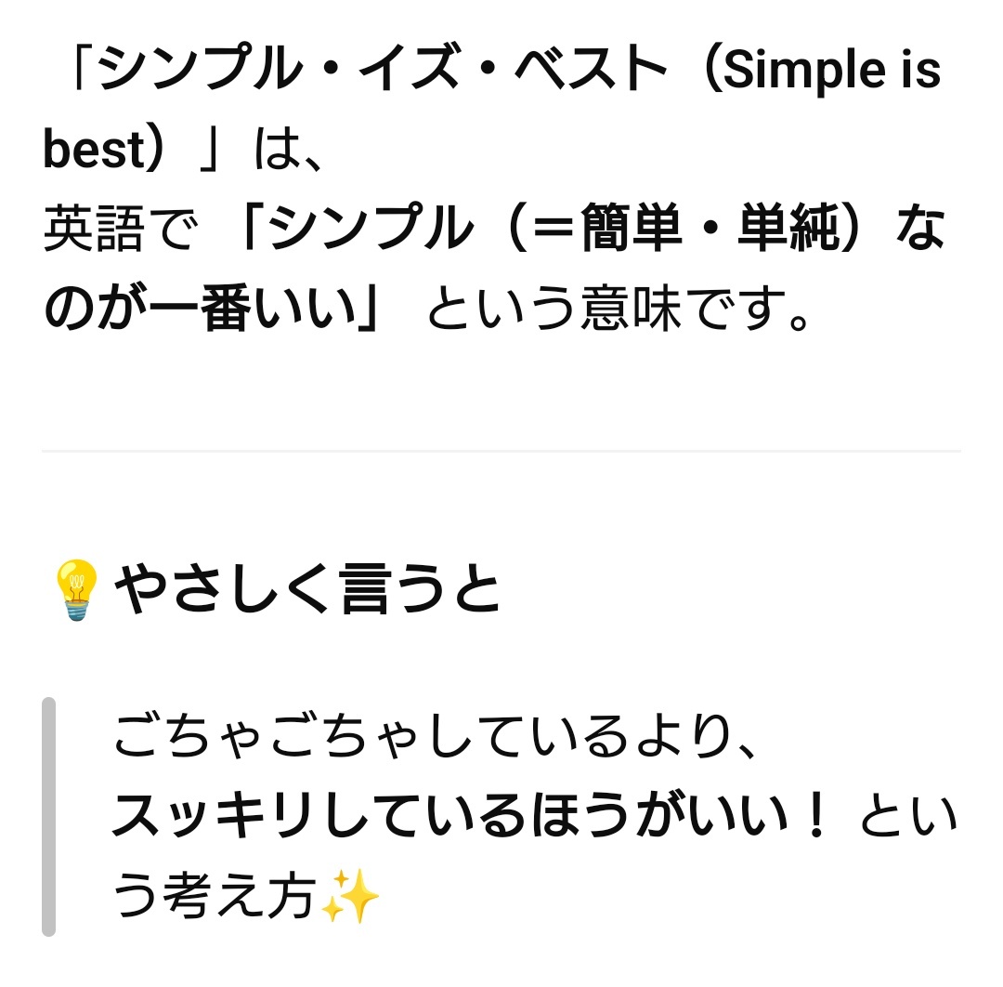This screenshot has height=987, width=1003.
Task: Click the light bulb emoji icon
Action: point(76,590)
